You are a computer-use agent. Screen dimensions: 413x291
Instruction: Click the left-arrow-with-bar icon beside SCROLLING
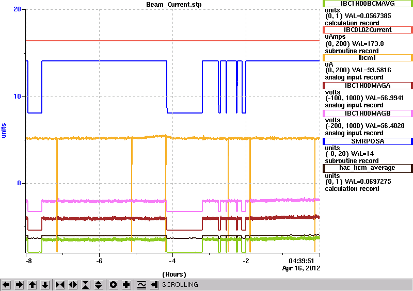(x=154, y=285)
